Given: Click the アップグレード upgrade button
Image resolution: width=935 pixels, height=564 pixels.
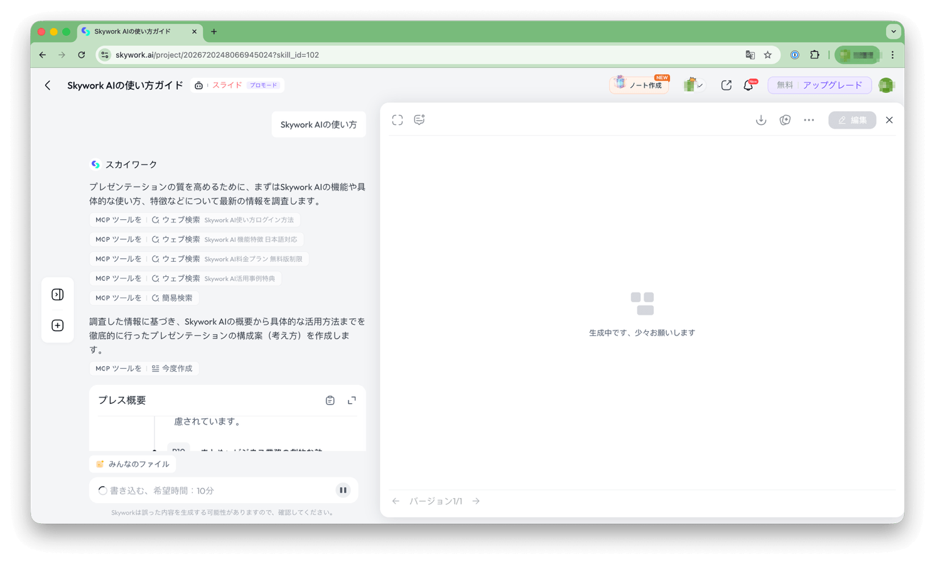Looking at the screenshot, I should click(832, 85).
